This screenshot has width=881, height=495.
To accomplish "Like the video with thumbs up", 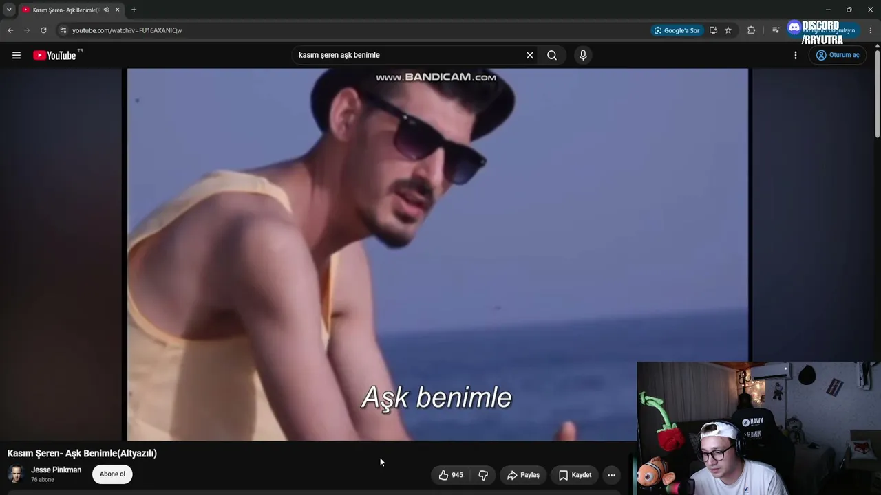I will pyautogui.click(x=451, y=475).
